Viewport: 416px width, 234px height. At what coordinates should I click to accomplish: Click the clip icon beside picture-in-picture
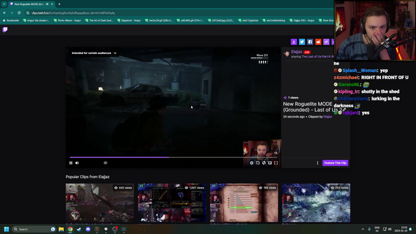click(264, 163)
